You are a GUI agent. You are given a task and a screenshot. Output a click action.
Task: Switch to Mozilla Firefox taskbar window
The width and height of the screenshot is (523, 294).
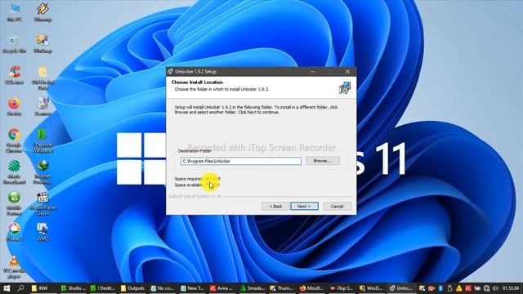pyautogui.click(x=311, y=288)
